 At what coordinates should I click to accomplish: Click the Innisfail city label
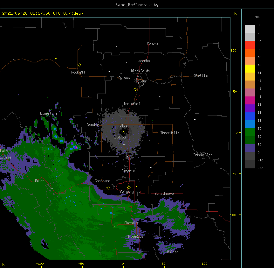132,104
